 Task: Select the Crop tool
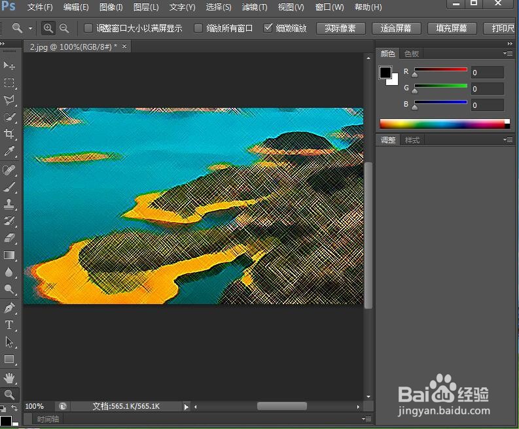click(x=9, y=134)
